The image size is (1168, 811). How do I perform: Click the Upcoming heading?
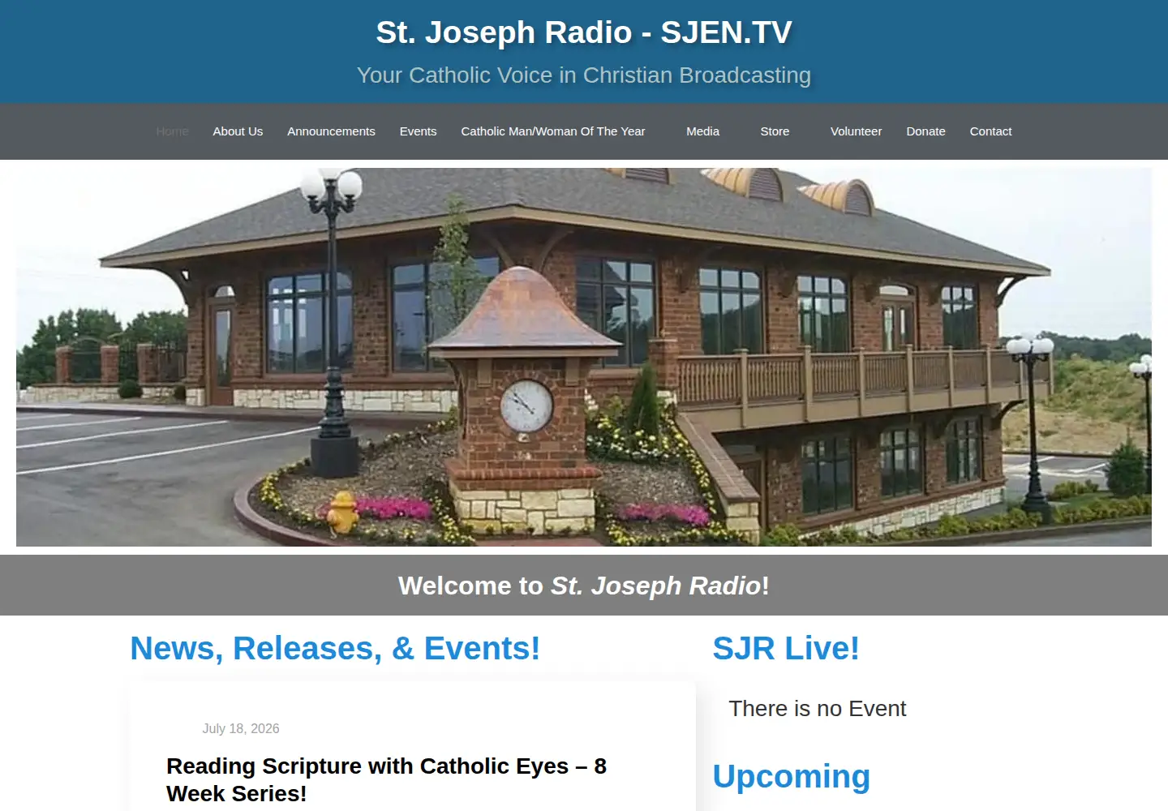coord(791,776)
